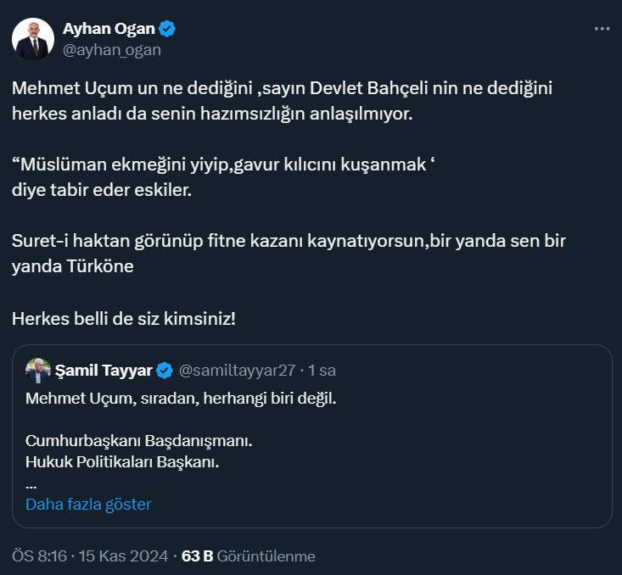Click the "Mehmet Uçum, sıradan" quoted text line
Image resolution: width=622 pixels, height=575 pixels.
[x=181, y=399]
